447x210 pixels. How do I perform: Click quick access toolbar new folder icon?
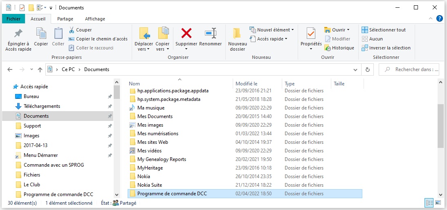(x=31, y=8)
